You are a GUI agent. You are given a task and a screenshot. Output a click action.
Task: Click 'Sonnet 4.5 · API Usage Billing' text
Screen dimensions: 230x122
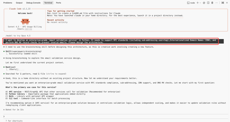pos(25,27)
